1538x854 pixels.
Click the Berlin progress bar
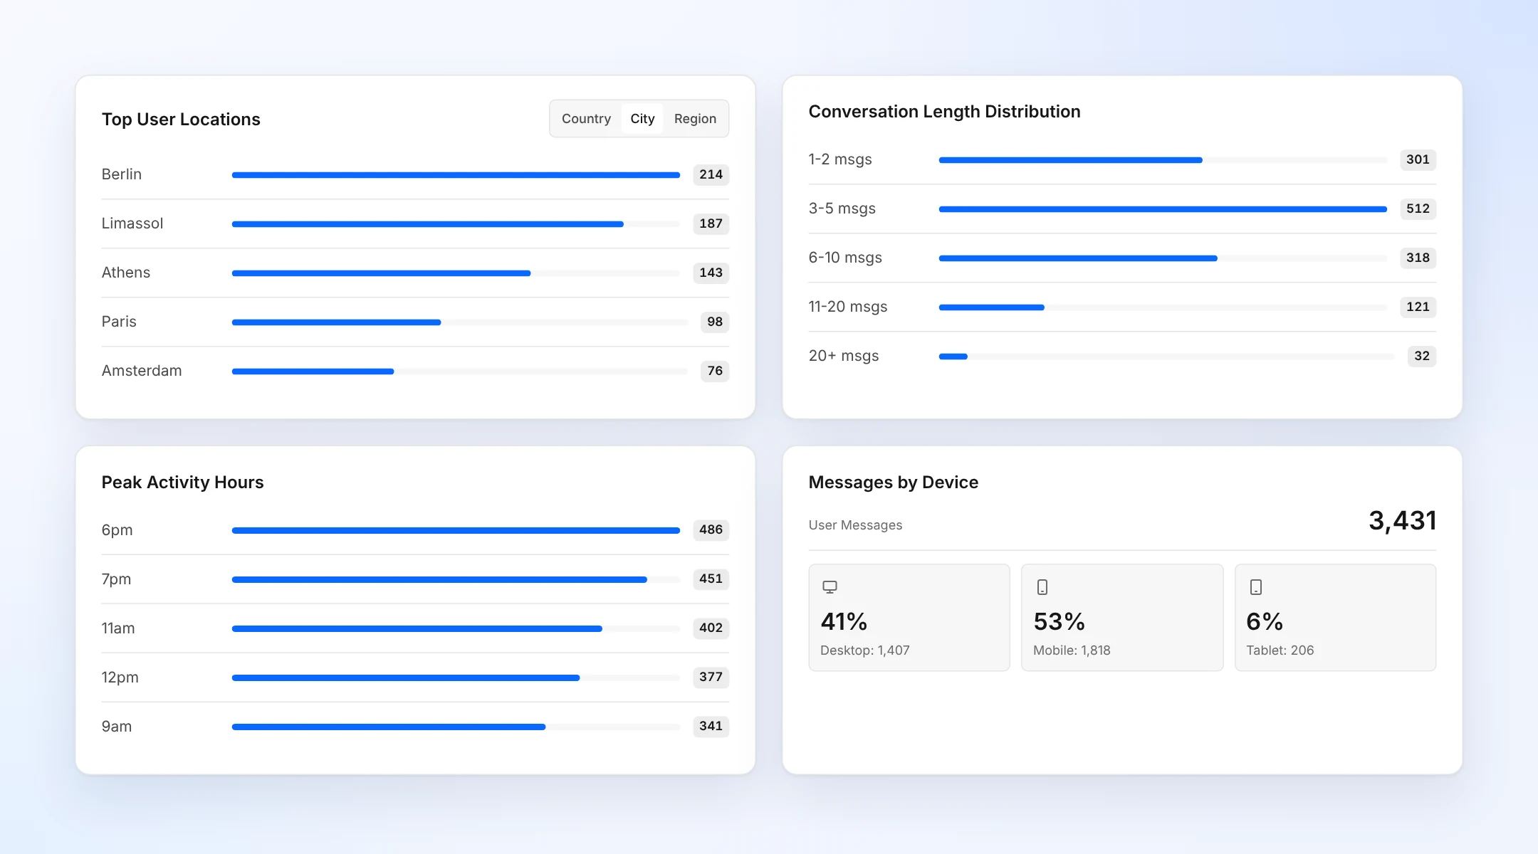tap(456, 175)
